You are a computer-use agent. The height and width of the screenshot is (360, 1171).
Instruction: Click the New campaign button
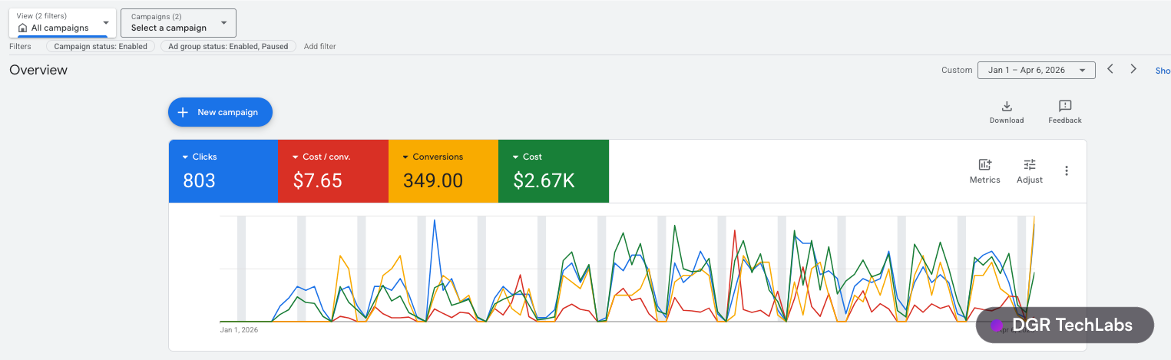click(220, 112)
